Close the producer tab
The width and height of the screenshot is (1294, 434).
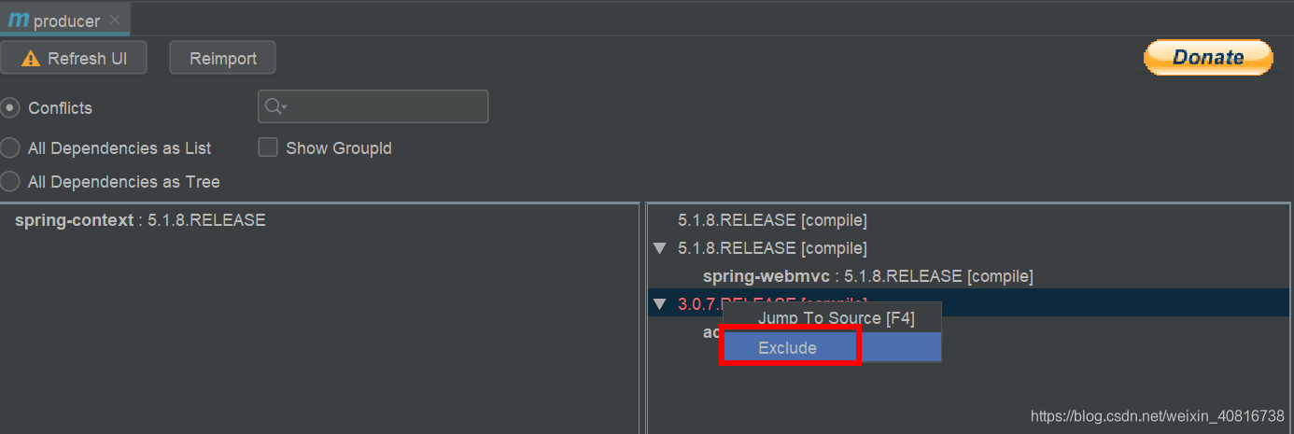pos(114,21)
